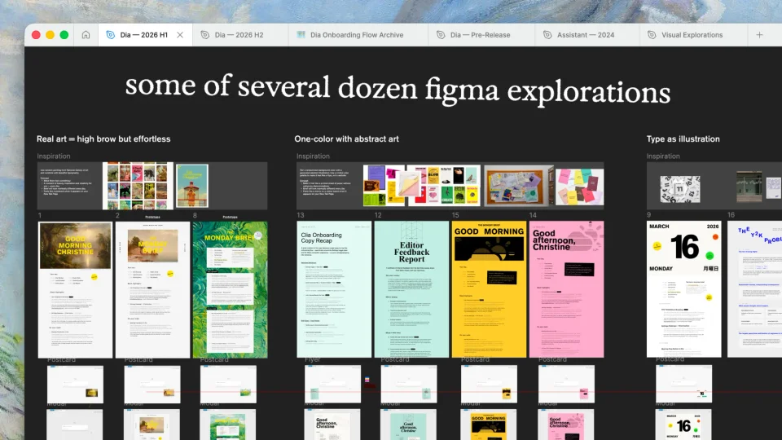Select the green swirl Monday Brief frame
The image size is (782, 440).
(230, 289)
